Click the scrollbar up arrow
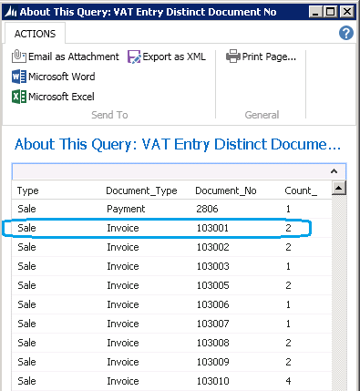360x391 pixels. click(x=339, y=188)
